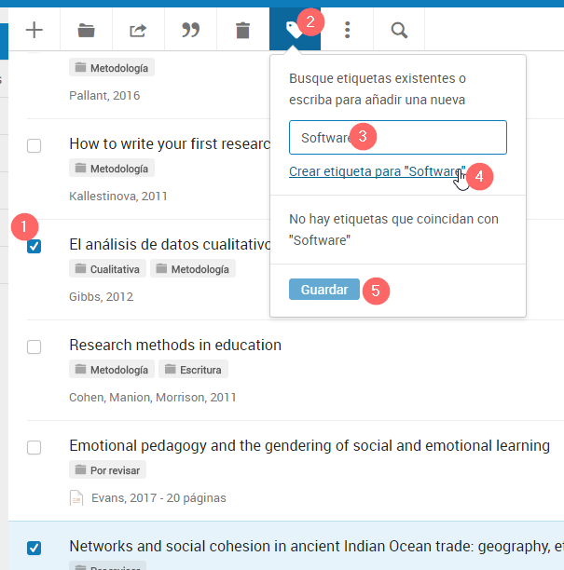The width and height of the screenshot is (564, 570).
Task: Click Crear etiqueta para "Software" link
Action: point(376,172)
